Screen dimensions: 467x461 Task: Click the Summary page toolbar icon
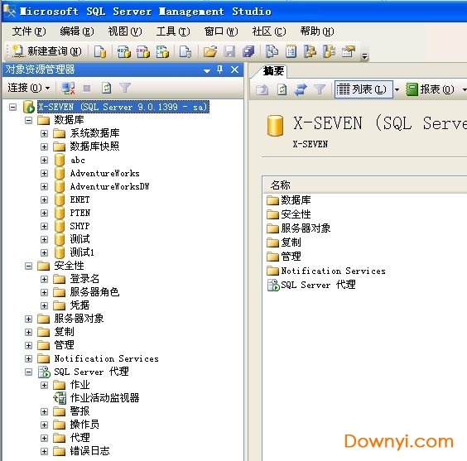pos(291,51)
